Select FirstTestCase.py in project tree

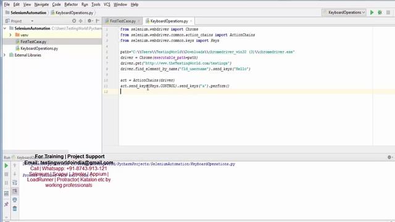tap(33, 41)
